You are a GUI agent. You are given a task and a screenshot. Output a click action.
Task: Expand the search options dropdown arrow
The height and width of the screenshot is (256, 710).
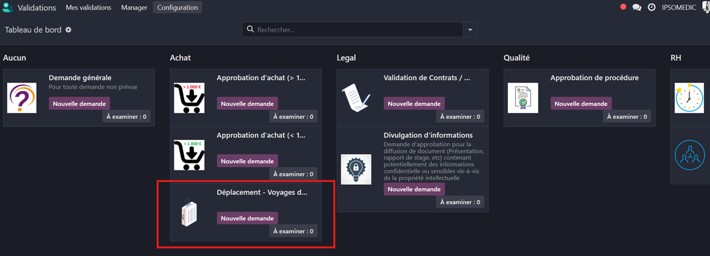point(470,30)
